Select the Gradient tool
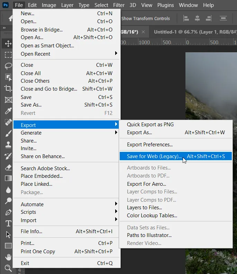Image resolution: width=237 pixels, height=274 pixels. pyautogui.click(x=8, y=178)
